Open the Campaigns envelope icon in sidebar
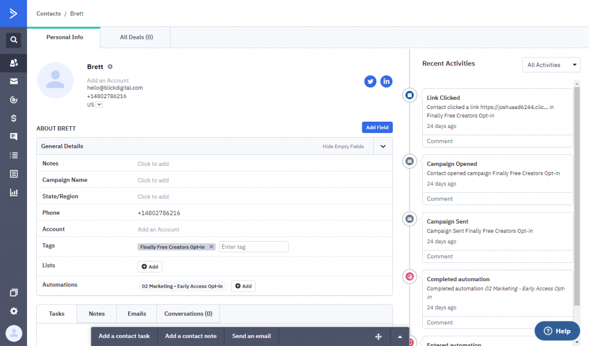589x346 pixels. [x=14, y=81]
